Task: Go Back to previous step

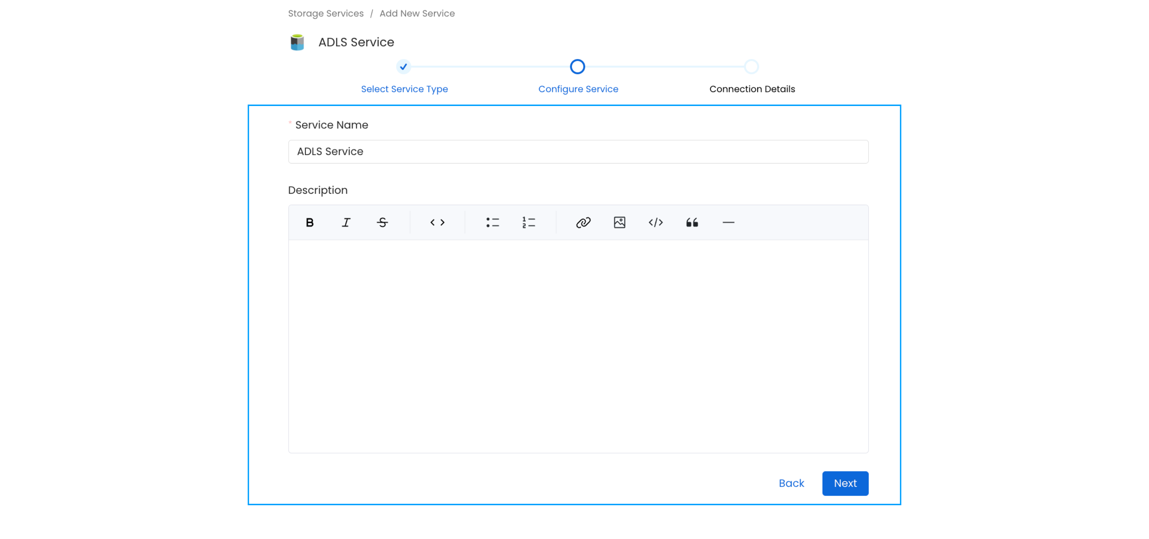Action: (791, 483)
